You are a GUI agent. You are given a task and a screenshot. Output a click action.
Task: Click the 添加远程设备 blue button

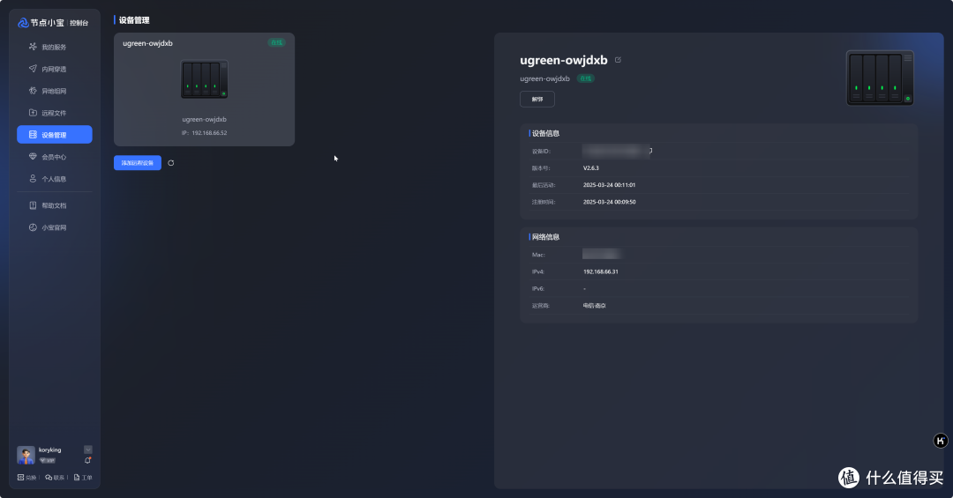(x=138, y=163)
